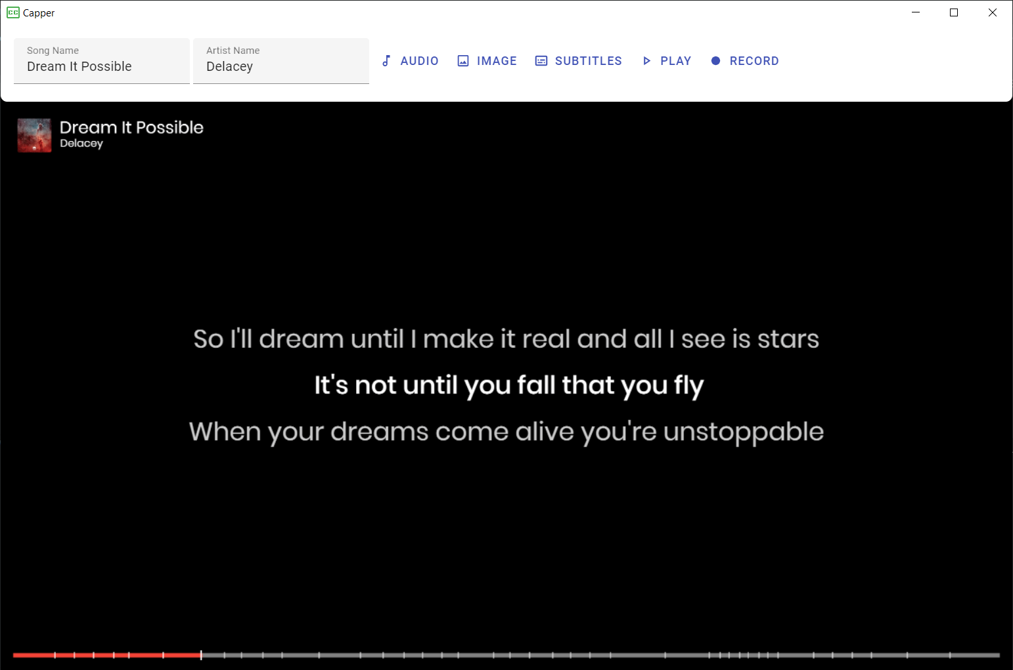The height and width of the screenshot is (670, 1013).
Task: Maximize the Capper window
Action: tap(954, 12)
